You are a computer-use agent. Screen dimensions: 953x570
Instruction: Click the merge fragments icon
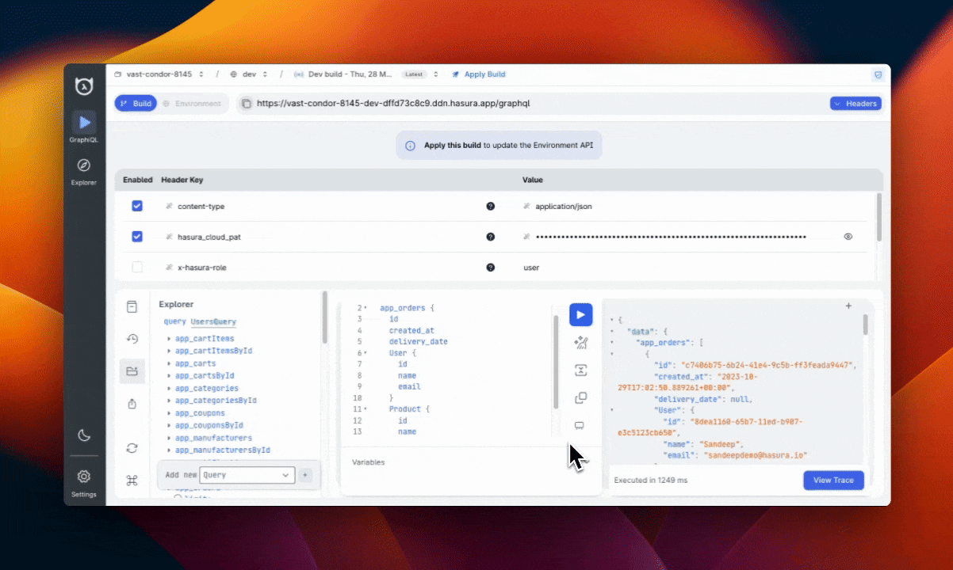tap(580, 370)
